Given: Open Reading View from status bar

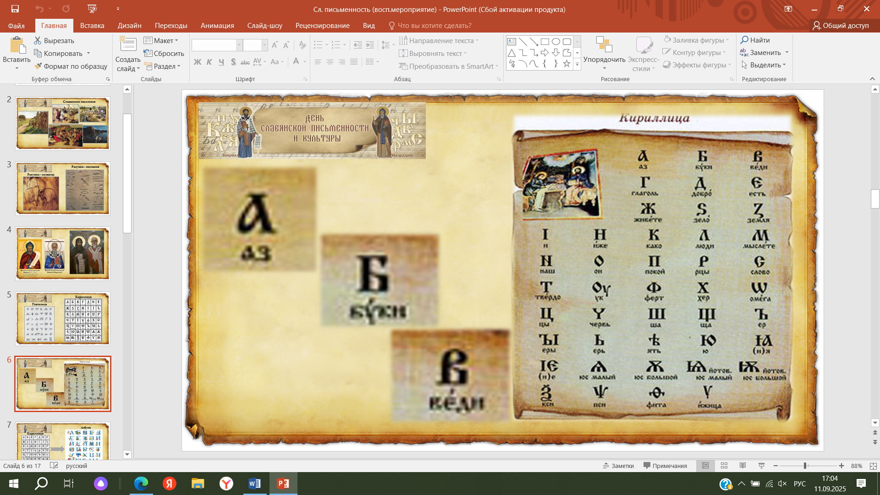Looking at the screenshot, I should tap(742, 466).
